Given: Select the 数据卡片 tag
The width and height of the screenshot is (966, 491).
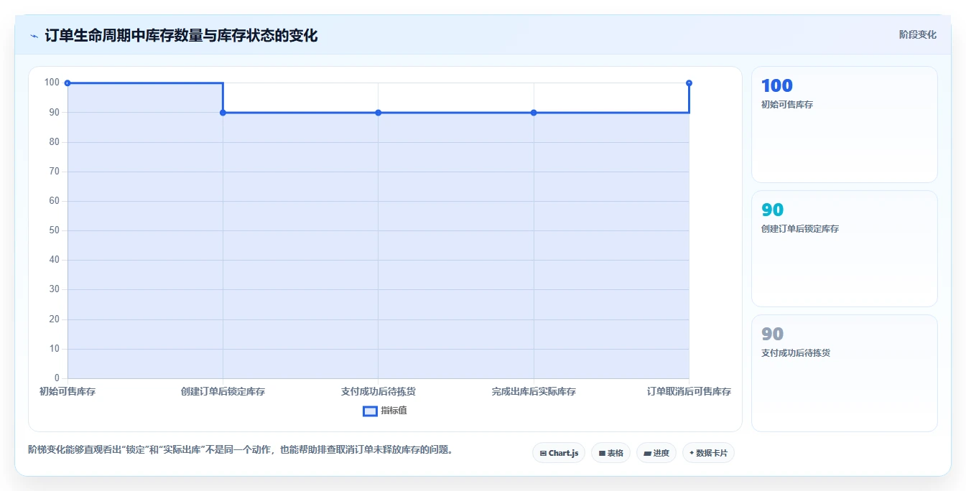Looking at the screenshot, I should [x=708, y=453].
